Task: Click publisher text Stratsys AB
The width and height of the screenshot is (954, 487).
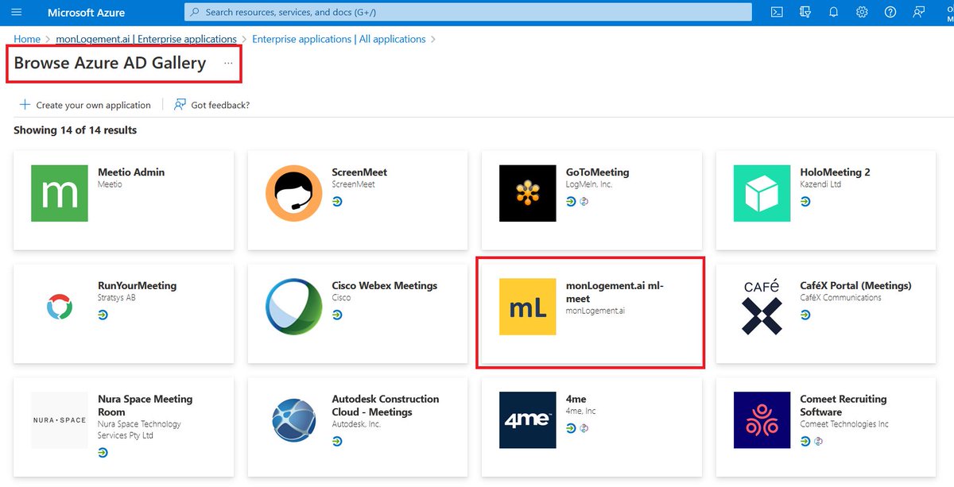Action: pyautogui.click(x=118, y=298)
